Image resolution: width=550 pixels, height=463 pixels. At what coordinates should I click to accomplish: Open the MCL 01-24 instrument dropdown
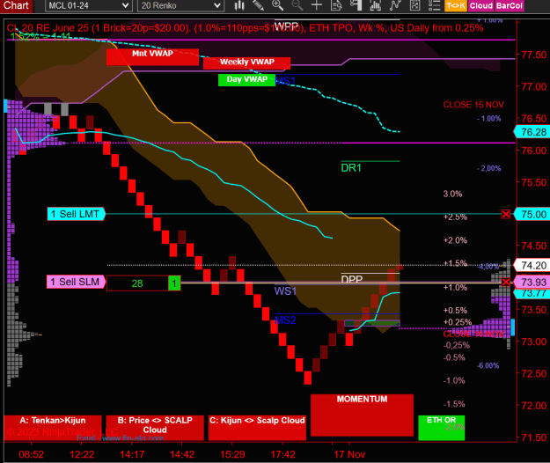[x=88, y=5]
